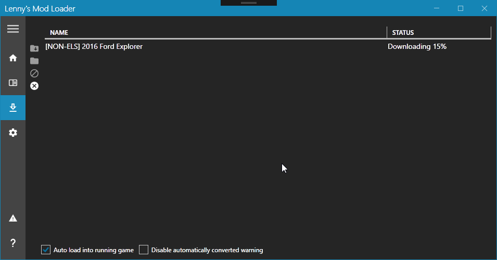Viewport: 497px width, 260px height.
Task: Click the plain folder icon beside the list
Action: tap(34, 61)
